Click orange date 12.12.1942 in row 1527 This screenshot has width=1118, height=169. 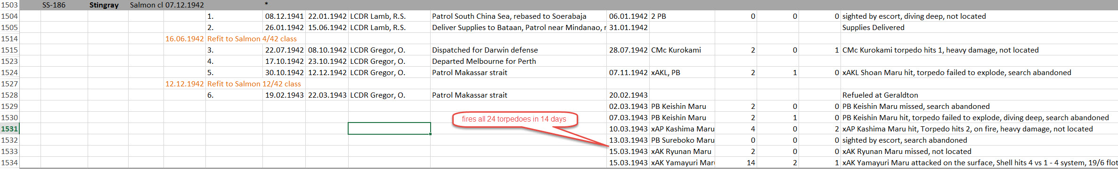184,84
